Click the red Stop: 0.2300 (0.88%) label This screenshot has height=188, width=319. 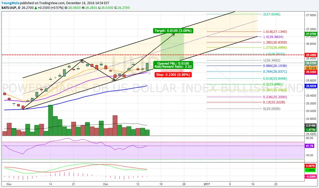(173, 75)
